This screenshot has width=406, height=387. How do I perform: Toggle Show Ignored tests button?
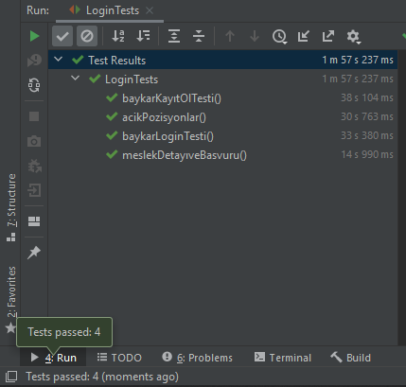pyautogui.click(x=87, y=36)
